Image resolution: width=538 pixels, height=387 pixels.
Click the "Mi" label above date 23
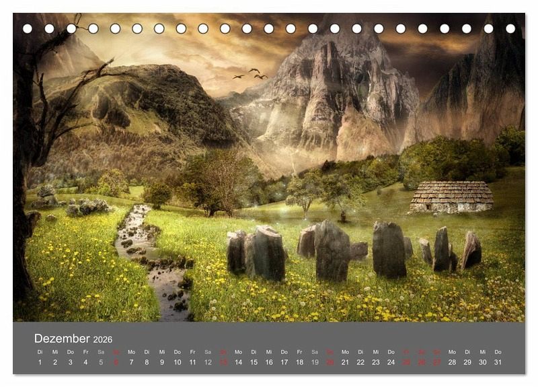(376, 352)
